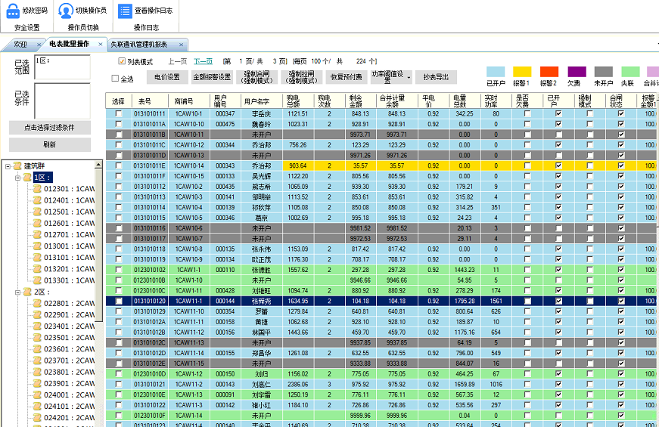Image resolution: width=659 pixels, height=427 pixels.
Task: Click the log icon for 查看操作日志
Action: [125, 11]
